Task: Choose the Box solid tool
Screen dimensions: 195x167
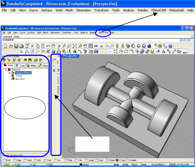Action: 53,52
